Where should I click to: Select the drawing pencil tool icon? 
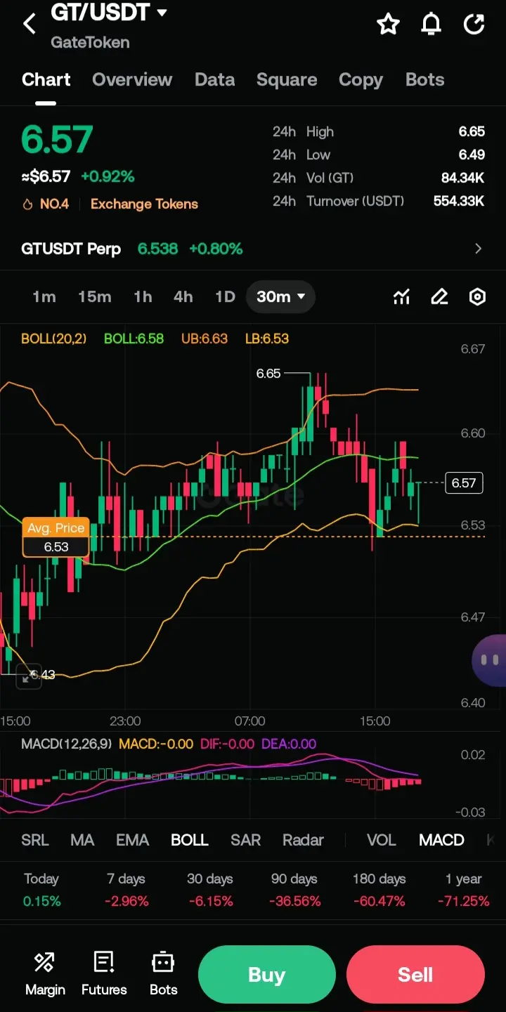pos(439,297)
